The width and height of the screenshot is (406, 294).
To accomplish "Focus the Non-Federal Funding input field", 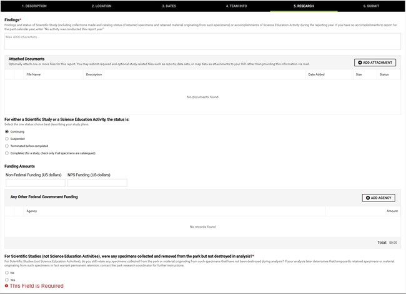I will [36, 183].
